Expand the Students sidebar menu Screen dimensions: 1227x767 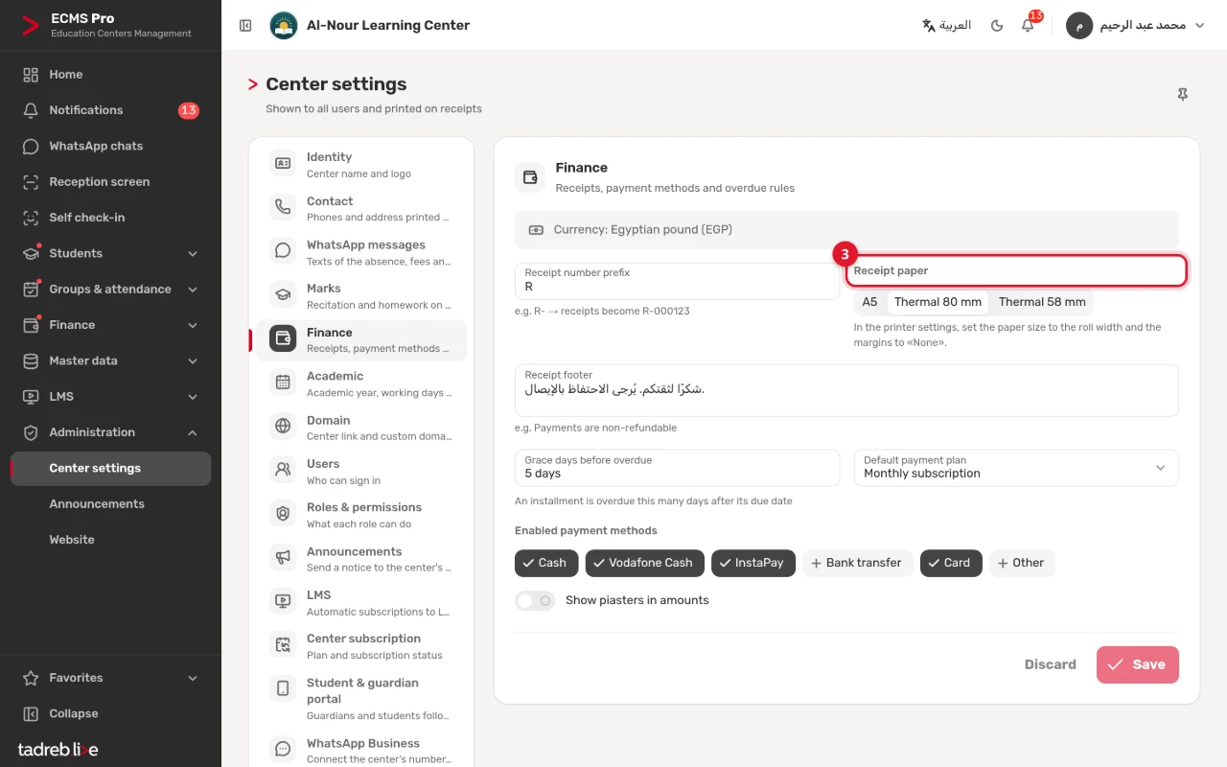(110, 253)
